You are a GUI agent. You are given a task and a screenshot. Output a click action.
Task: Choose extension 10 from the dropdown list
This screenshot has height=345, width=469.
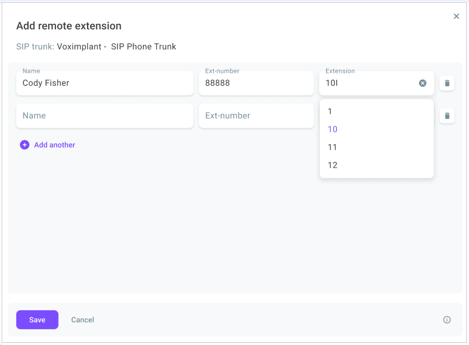[x=377, y=129]
